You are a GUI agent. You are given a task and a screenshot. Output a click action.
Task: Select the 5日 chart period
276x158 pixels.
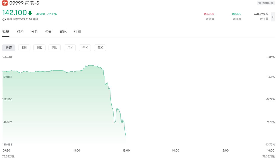point(24,48)
